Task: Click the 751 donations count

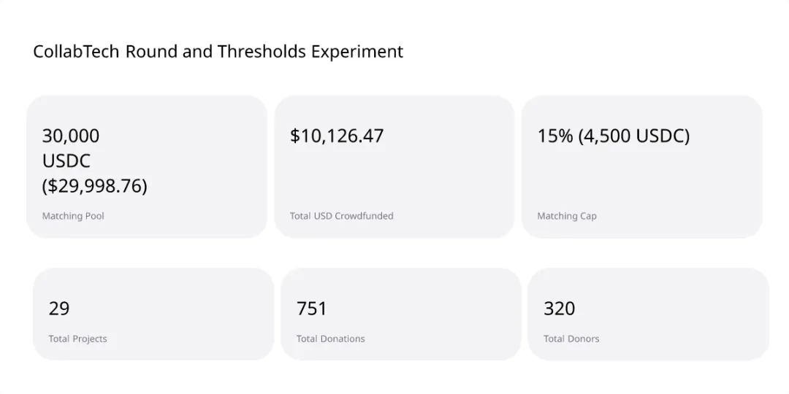Action: [x=312, y=309]
